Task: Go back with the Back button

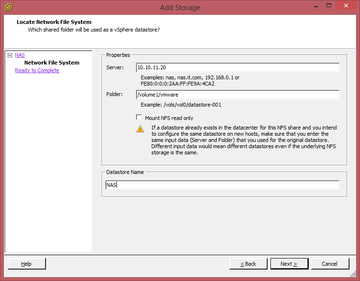Action: point(248,264)
